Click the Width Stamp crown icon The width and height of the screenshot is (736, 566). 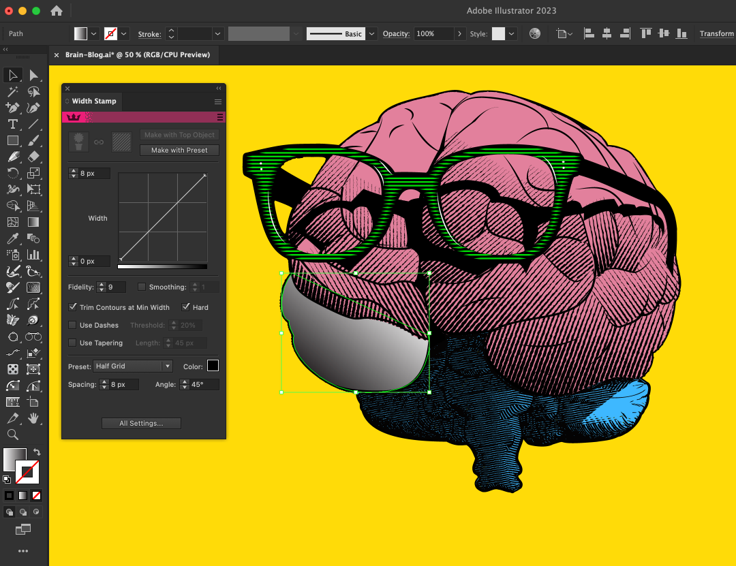[x=74, y=117]
